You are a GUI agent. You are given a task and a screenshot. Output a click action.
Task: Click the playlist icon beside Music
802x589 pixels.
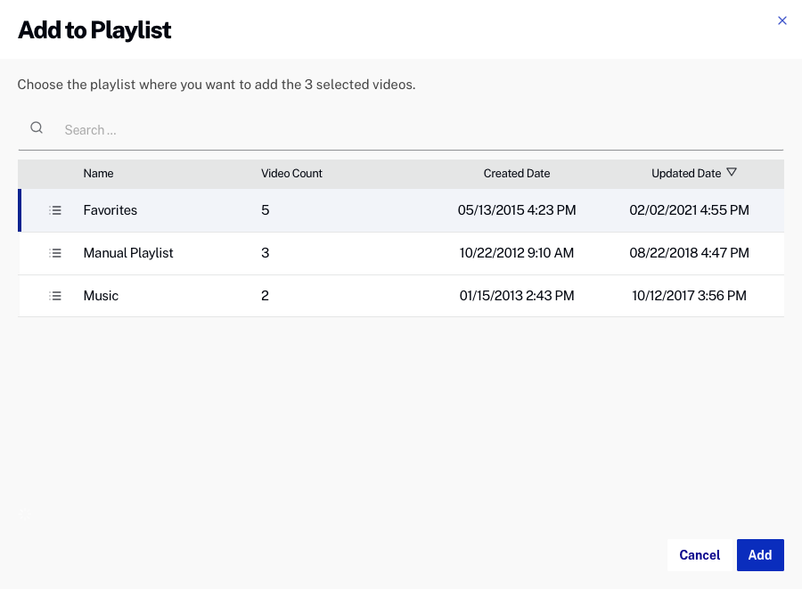[55, 296]
